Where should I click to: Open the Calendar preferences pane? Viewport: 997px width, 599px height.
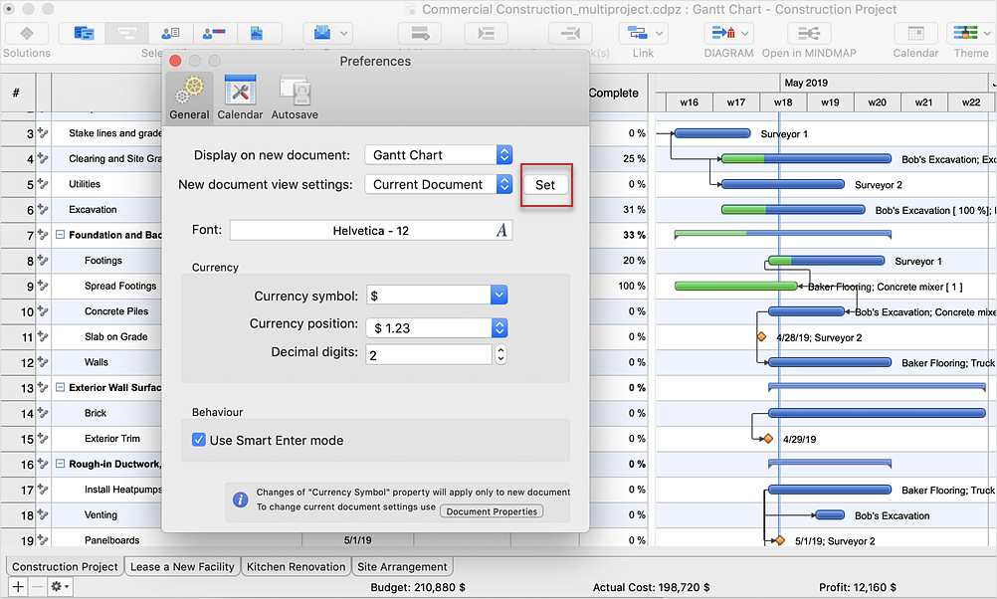[x=240, y=99]
